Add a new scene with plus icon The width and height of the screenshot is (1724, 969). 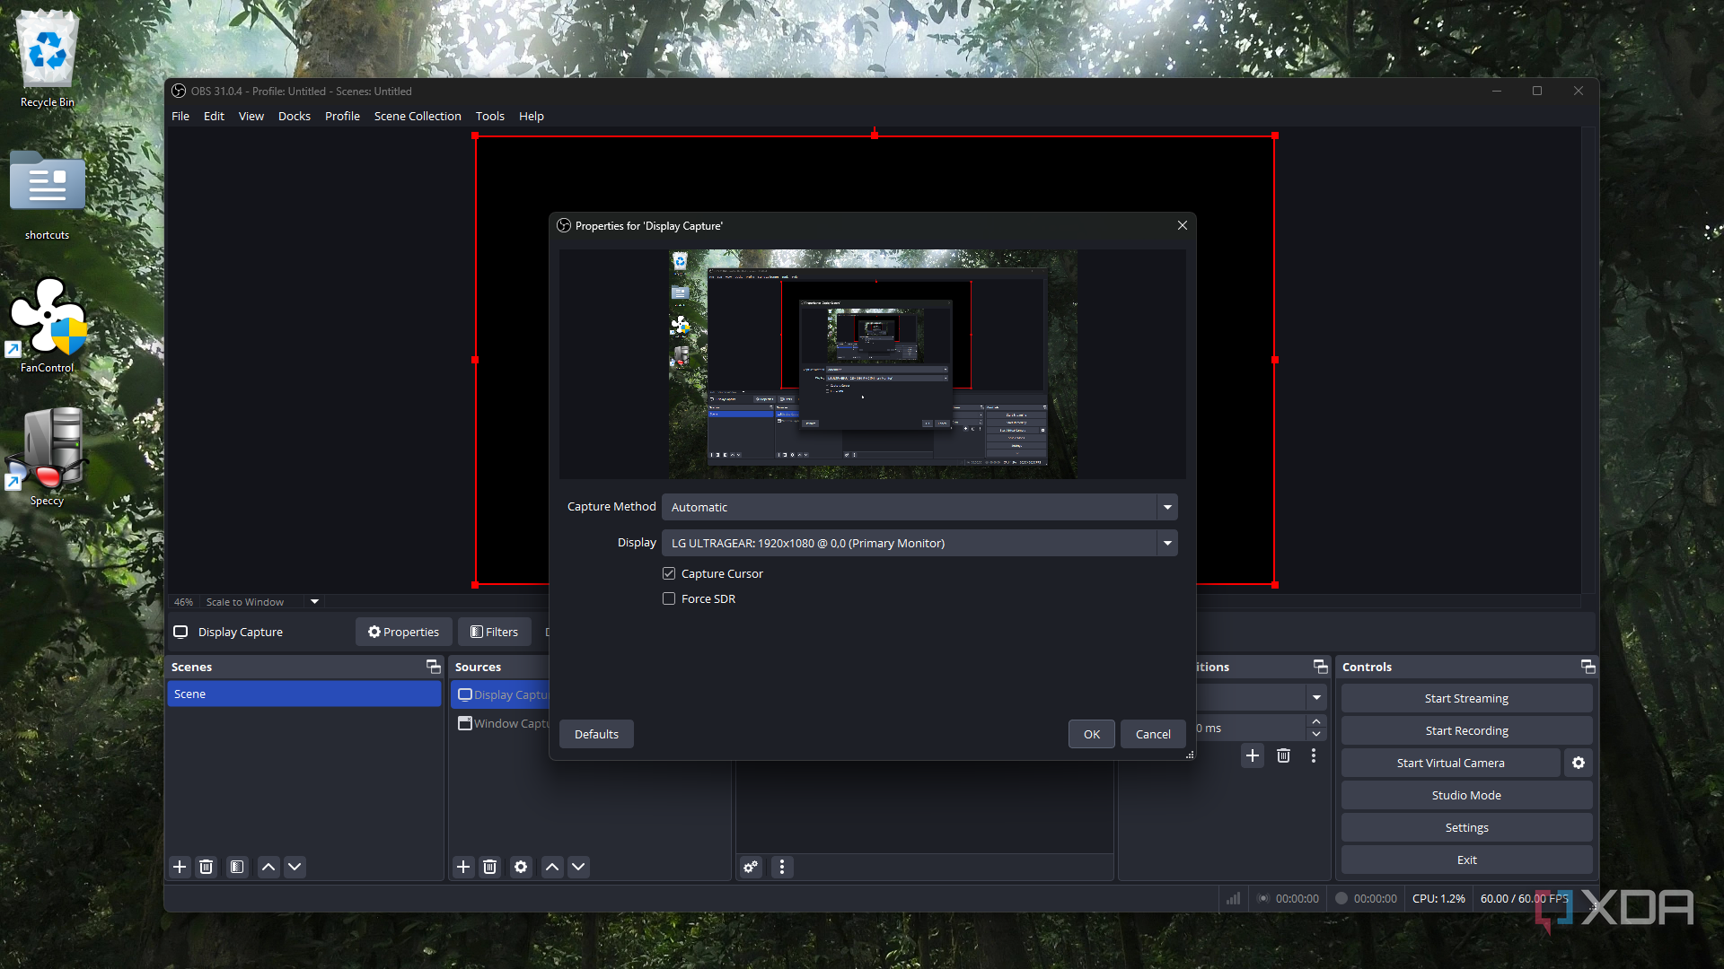pos(180,867)
